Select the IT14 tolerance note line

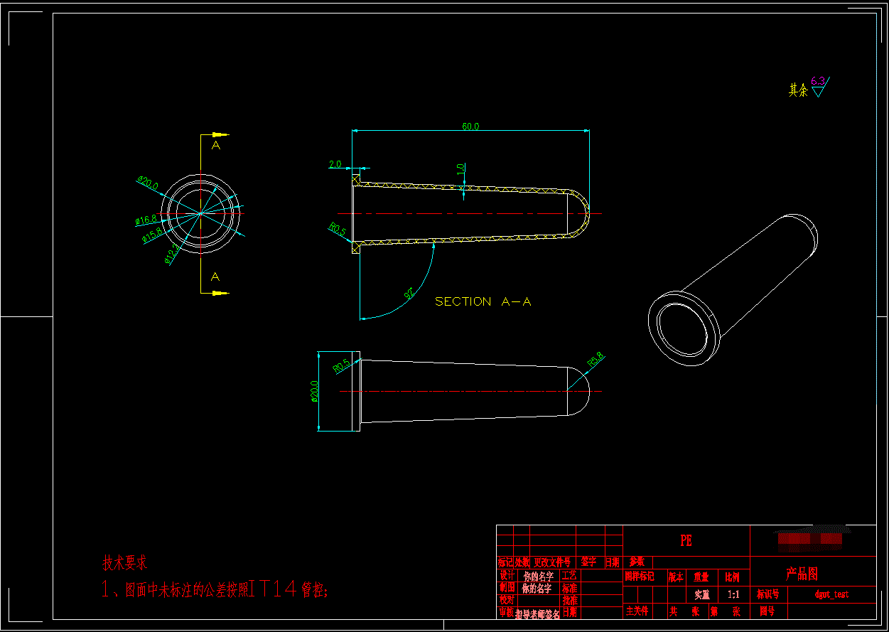[215, 589]
